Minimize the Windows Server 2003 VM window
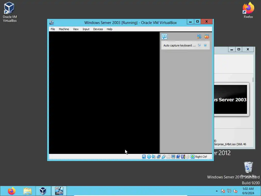 pos(190,21)
